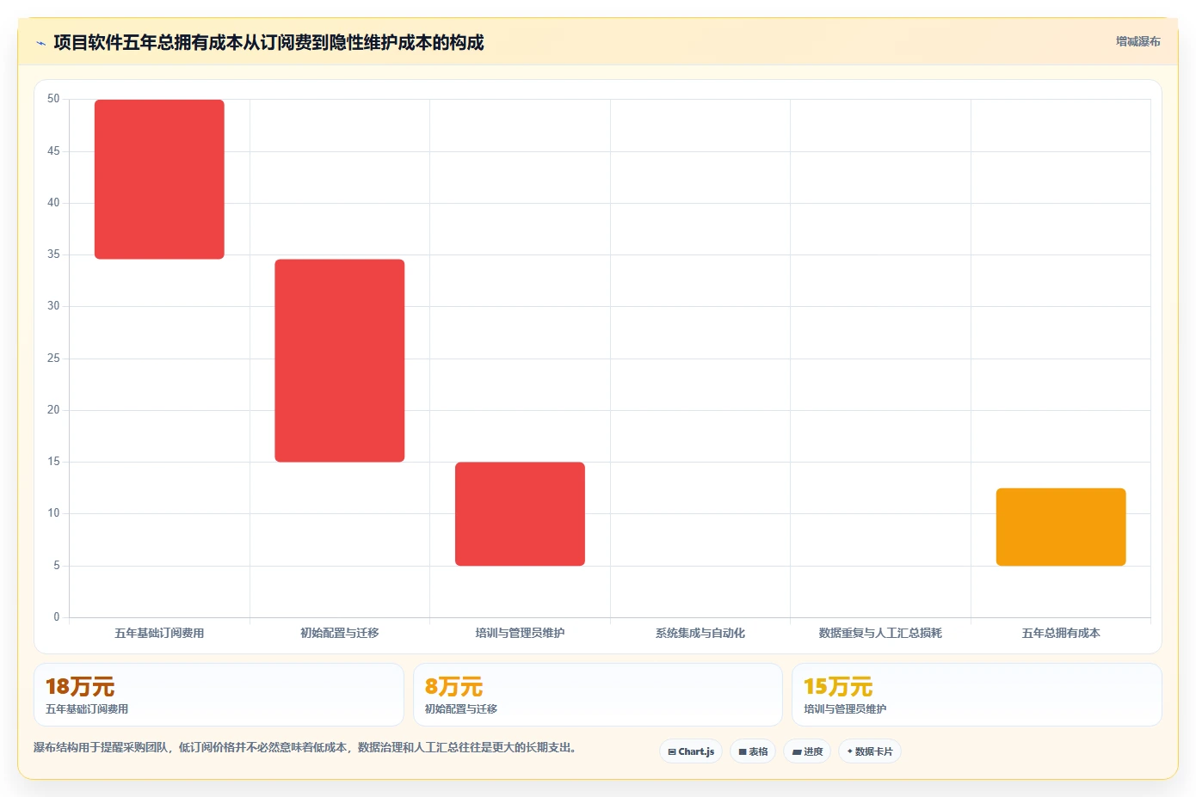Click the y-axis value 25
The height and width of the screenshot is (797, 1196).
pyautogui.click(x=53, y=358)
